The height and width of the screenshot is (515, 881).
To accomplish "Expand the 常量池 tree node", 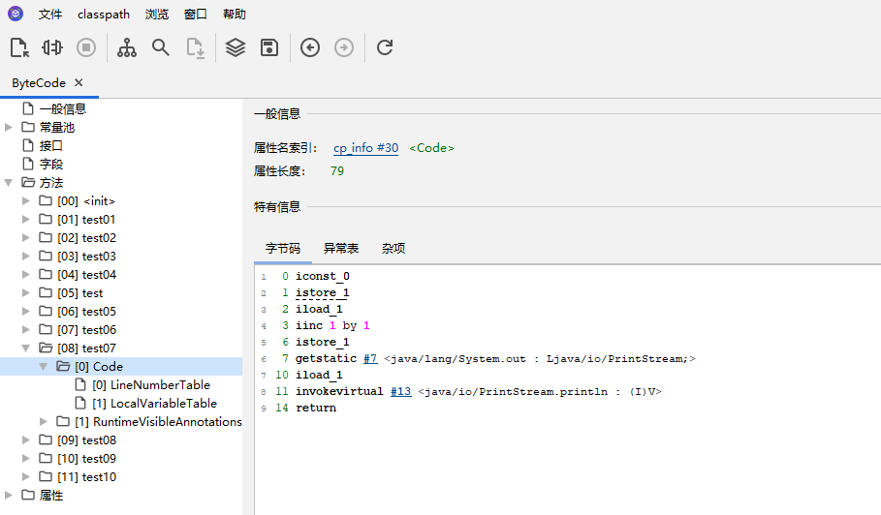I will coord(9,128).
